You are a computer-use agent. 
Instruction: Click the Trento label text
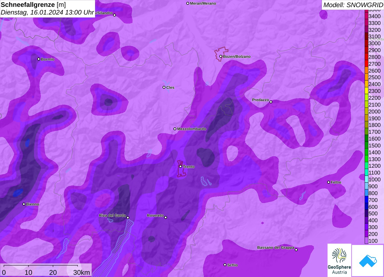(189, 167)
